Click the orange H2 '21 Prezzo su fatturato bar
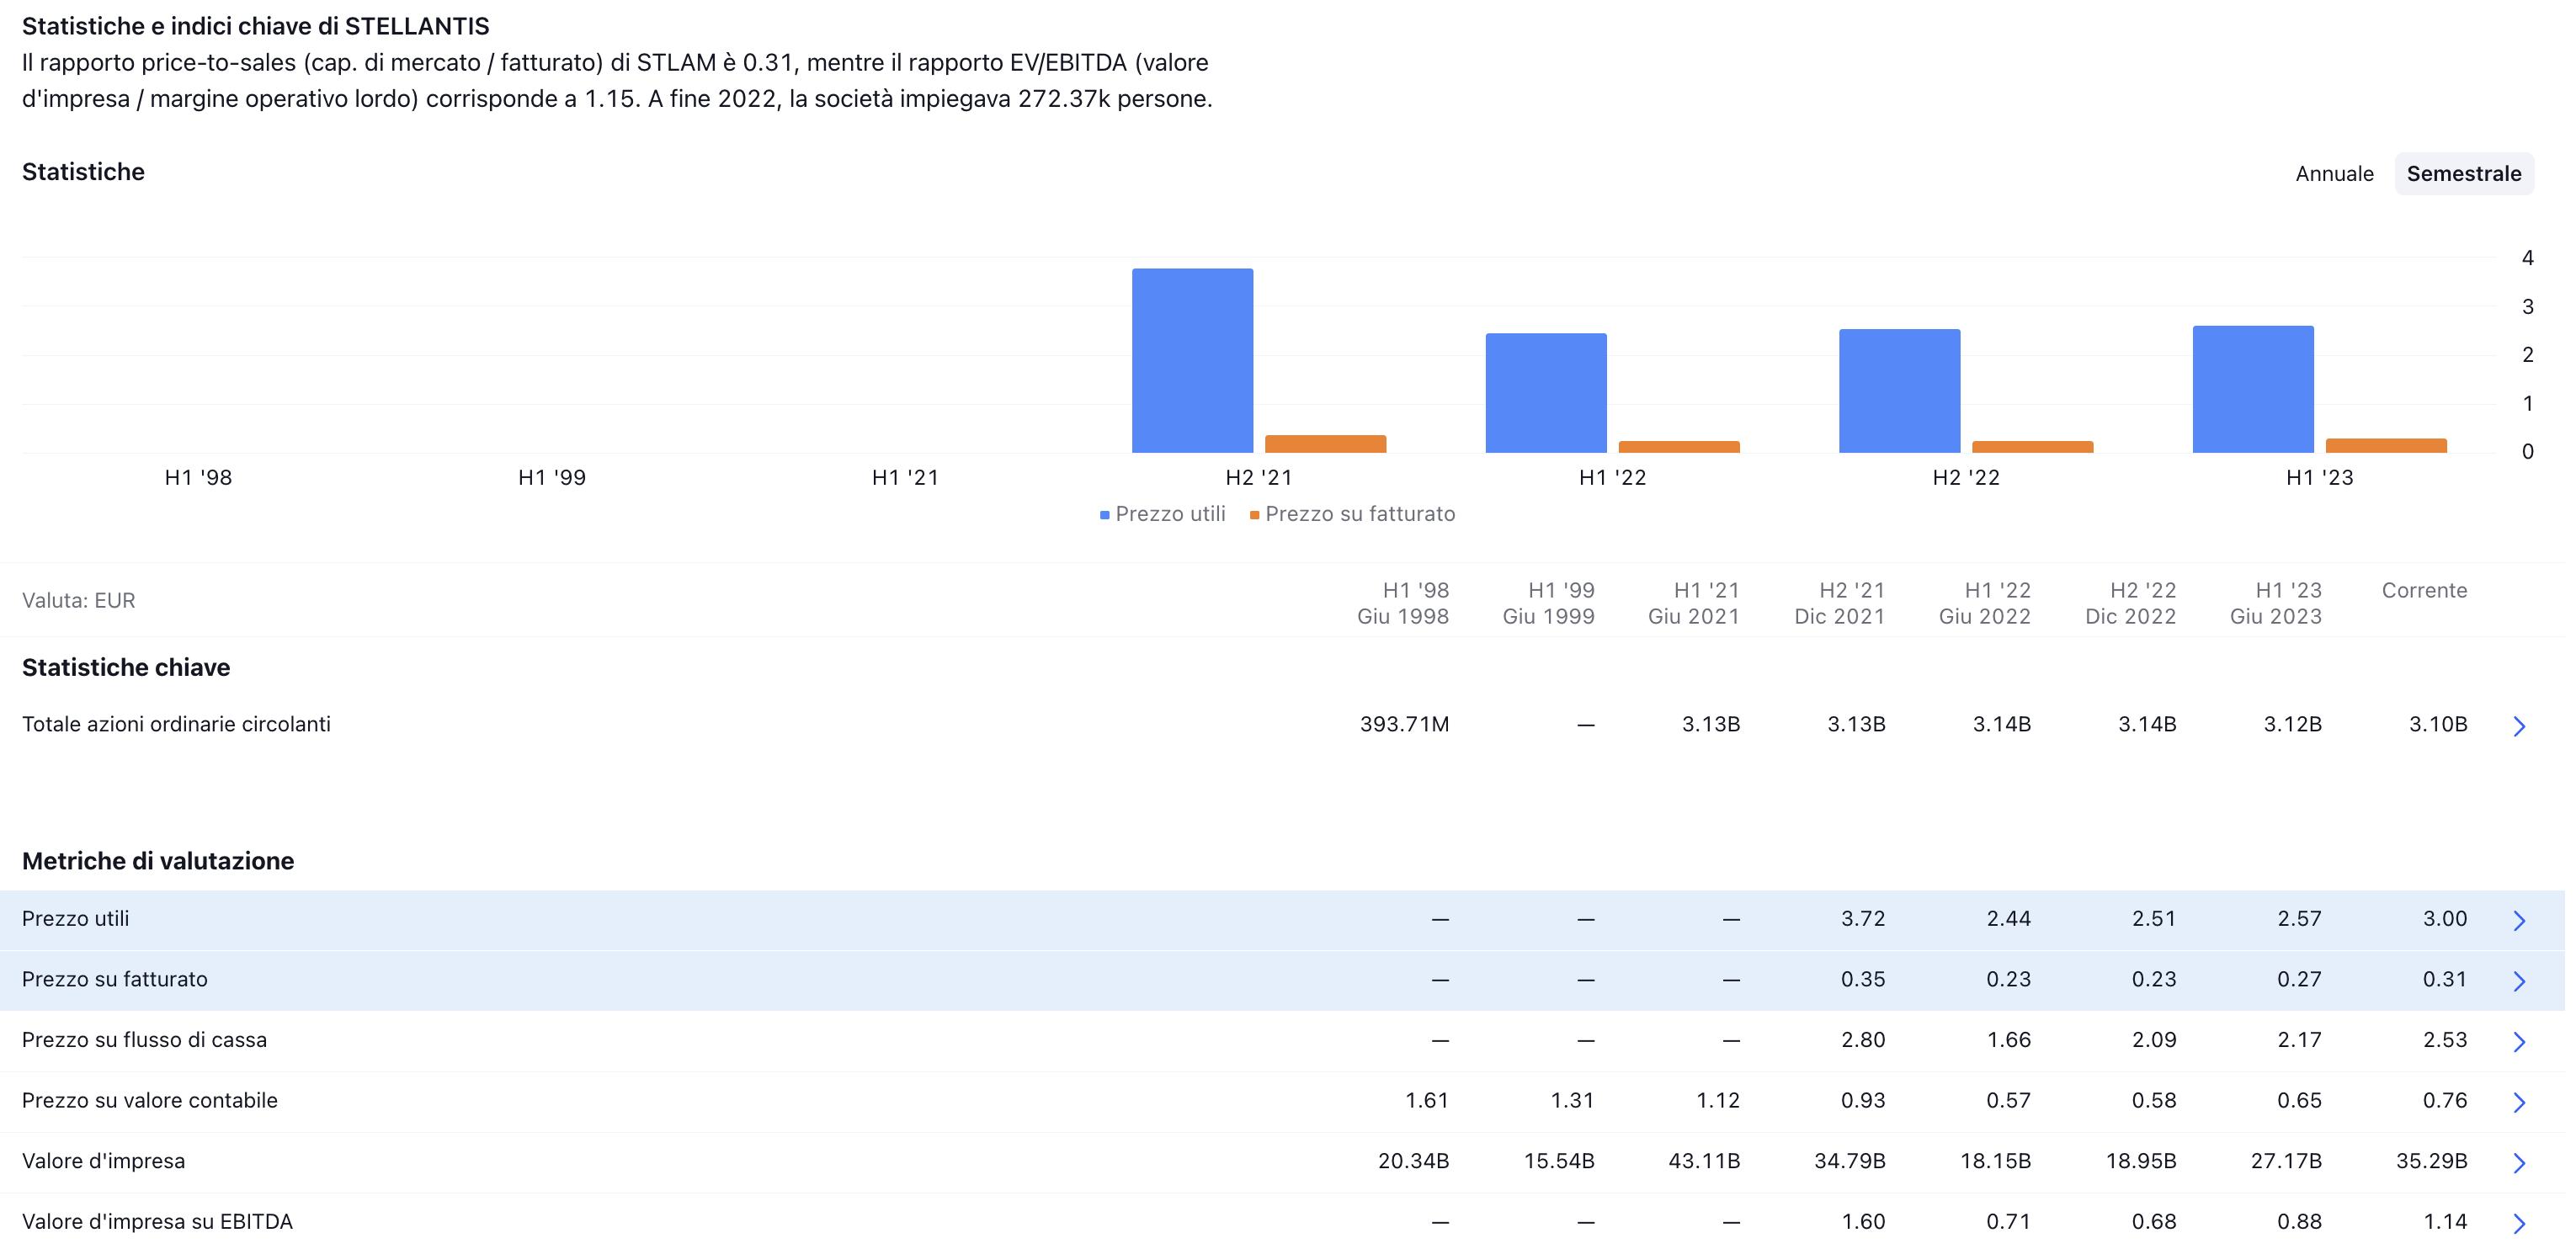This screenshot has height=1249, width=2576. pyautogui.click(x=1325, y=444)
